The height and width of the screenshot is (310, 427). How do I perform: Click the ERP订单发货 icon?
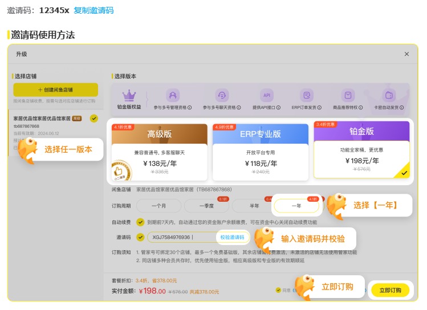pos(307,95)
